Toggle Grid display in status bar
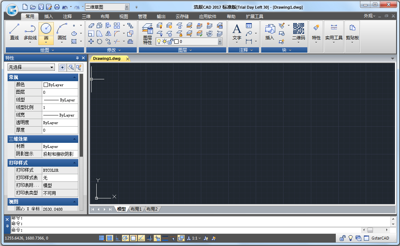 click(110, 238)
